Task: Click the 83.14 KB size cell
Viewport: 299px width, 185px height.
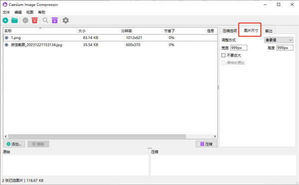Action: [91, 38]
